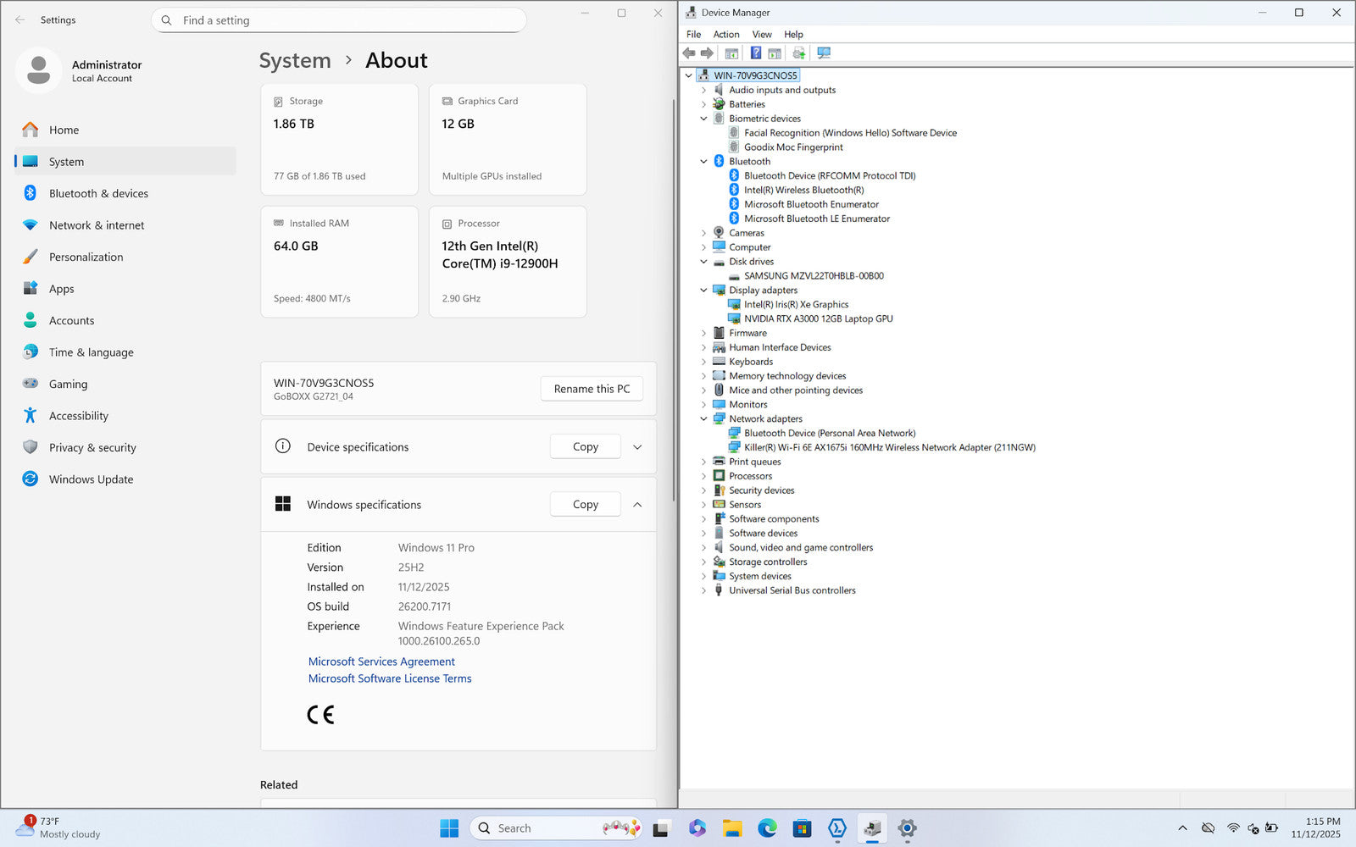Open Device Manager Help via question mark icon
This screenshot has height=847, width=1356.
[755, 53]
